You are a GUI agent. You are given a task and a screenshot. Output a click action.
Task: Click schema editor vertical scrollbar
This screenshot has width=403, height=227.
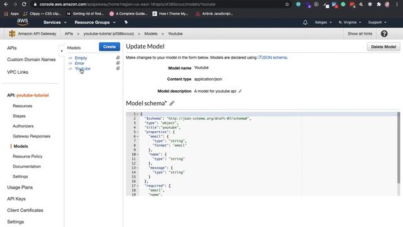tap(399, 148)
